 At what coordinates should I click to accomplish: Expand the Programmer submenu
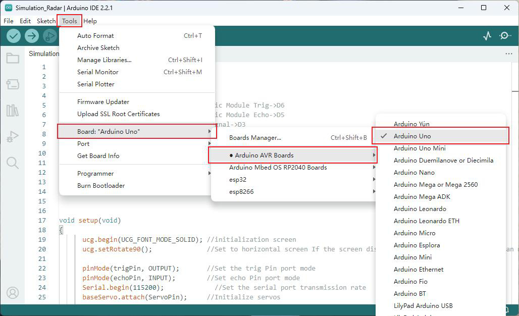click(x=137, y=173)
